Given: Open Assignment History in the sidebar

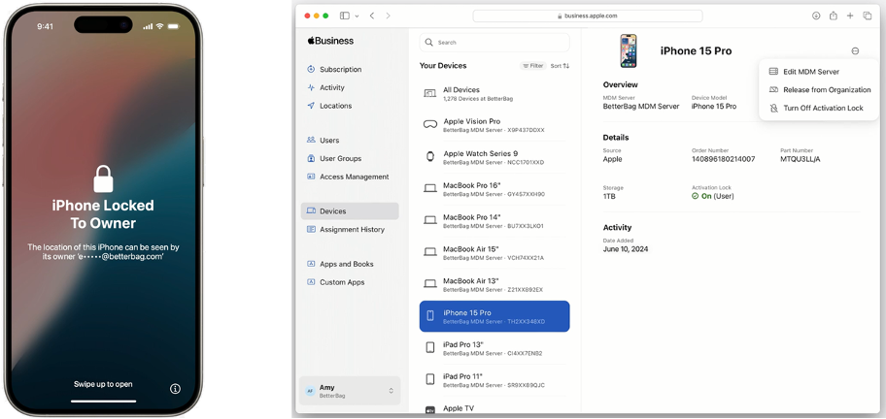Looking at the screenshot, I should [346, 230].
